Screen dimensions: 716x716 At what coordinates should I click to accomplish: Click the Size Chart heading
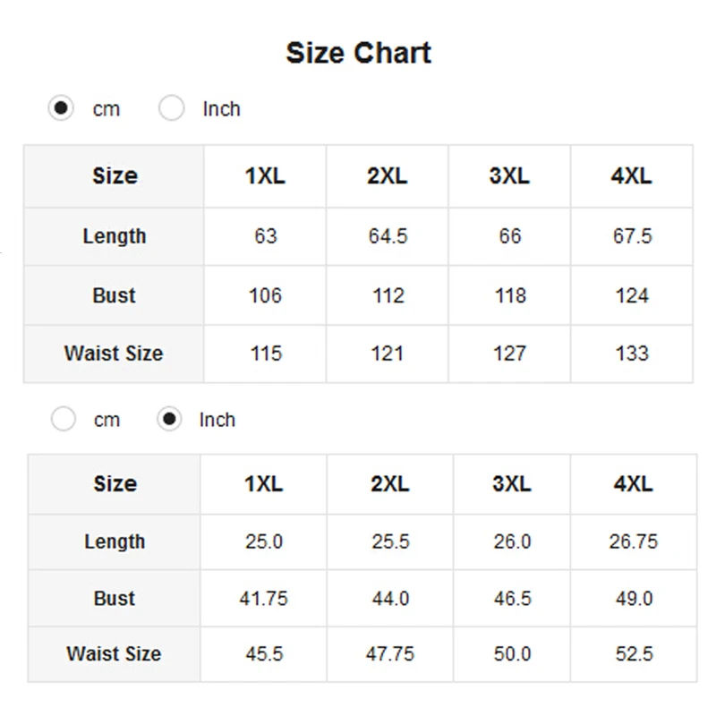point(359,53)
